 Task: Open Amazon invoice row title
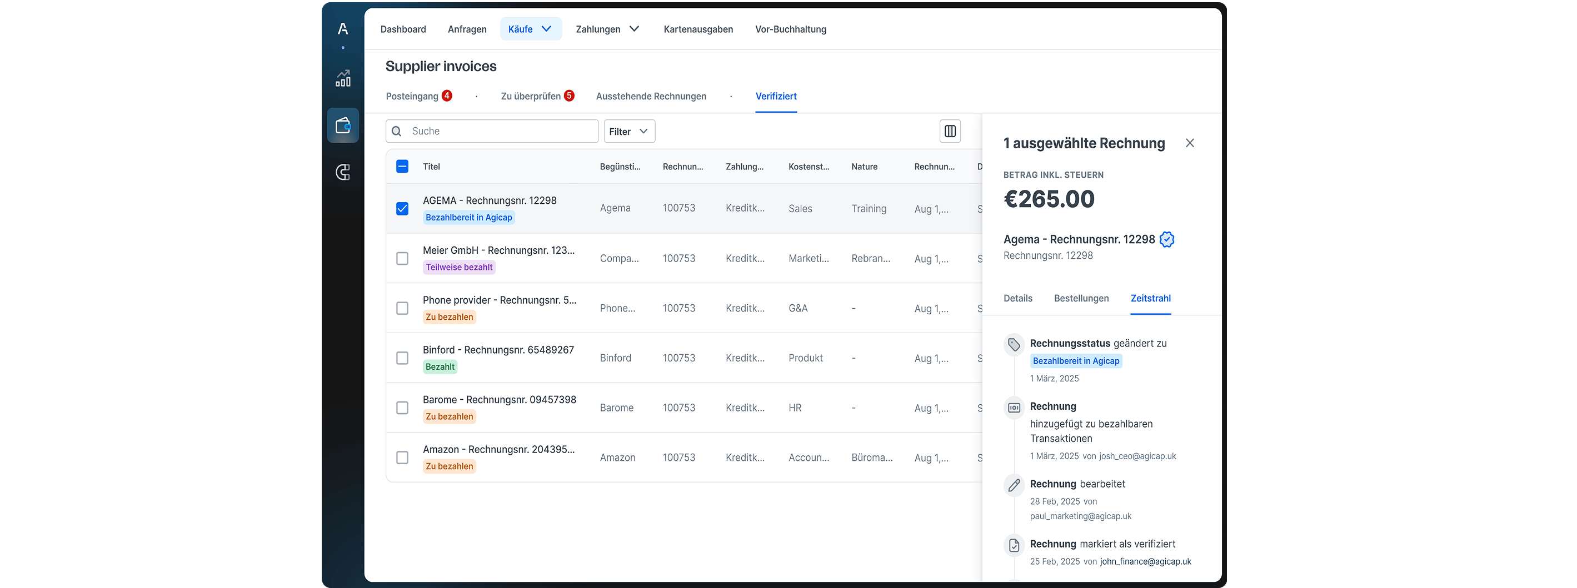tap(498, 449)
